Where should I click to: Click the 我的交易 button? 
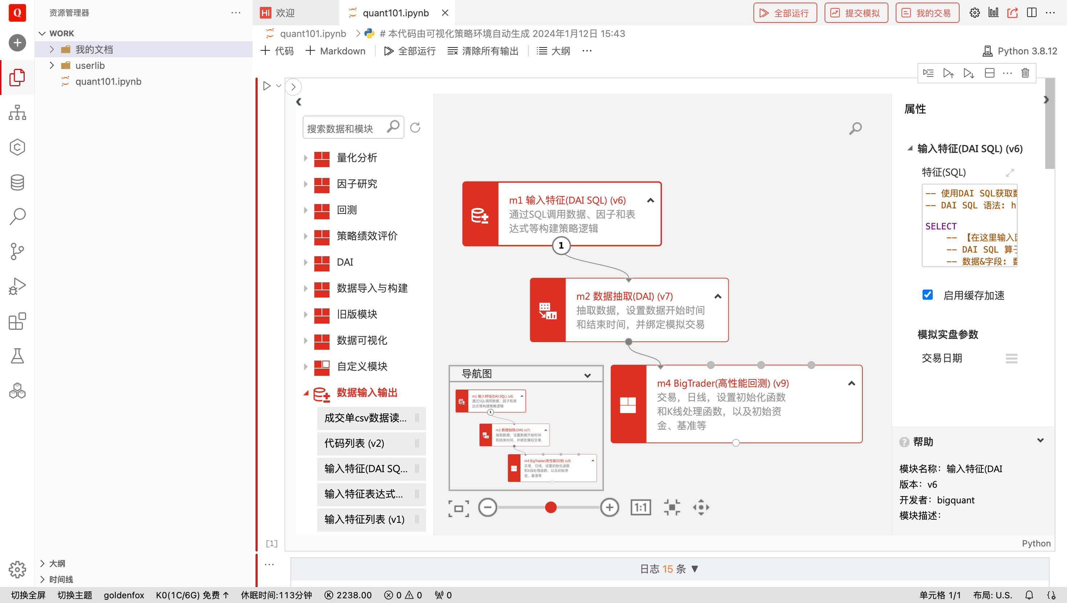pos(927,13)
